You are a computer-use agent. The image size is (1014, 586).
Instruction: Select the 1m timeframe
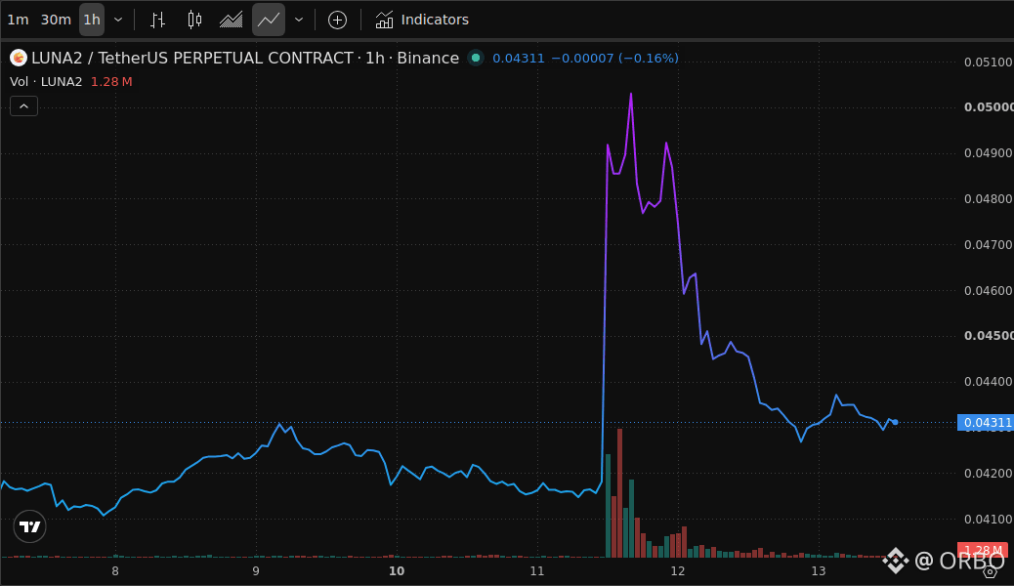tap(19, 20)
